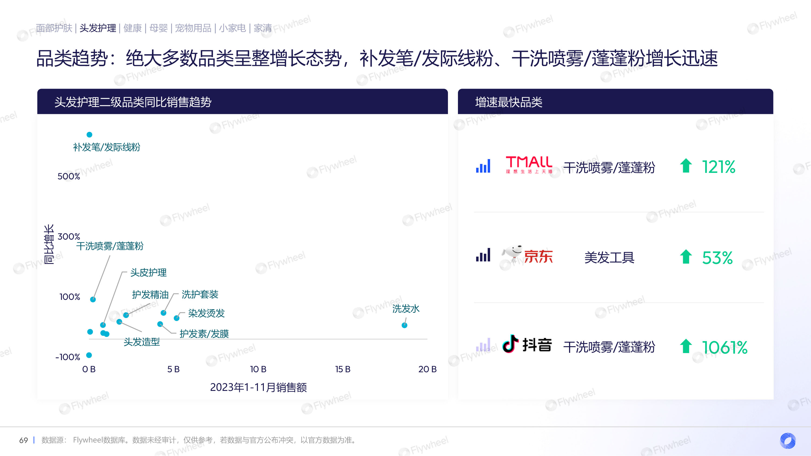
Task: Click the Flywheel logo in bottom corner
Action: point(787,441)
